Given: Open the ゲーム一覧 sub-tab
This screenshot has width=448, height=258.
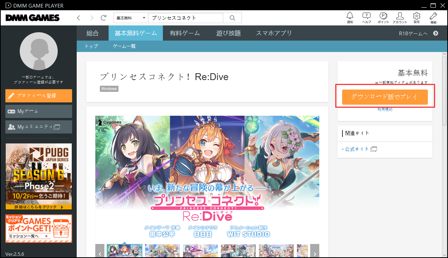Looking at the screenshot, I should tap(124, 46).
